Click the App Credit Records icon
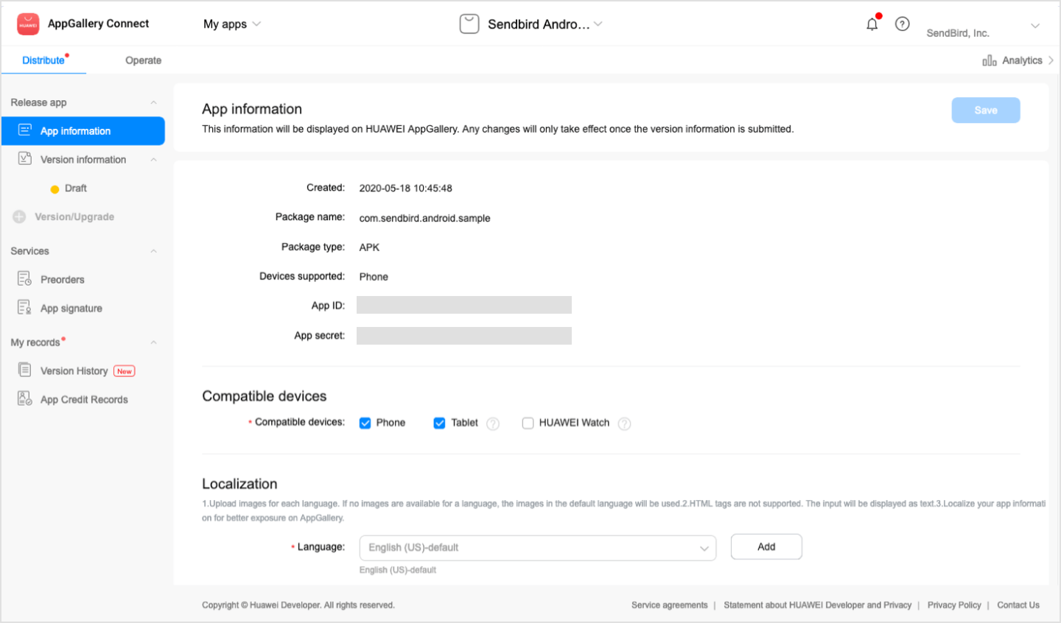 tap(25, 398)
